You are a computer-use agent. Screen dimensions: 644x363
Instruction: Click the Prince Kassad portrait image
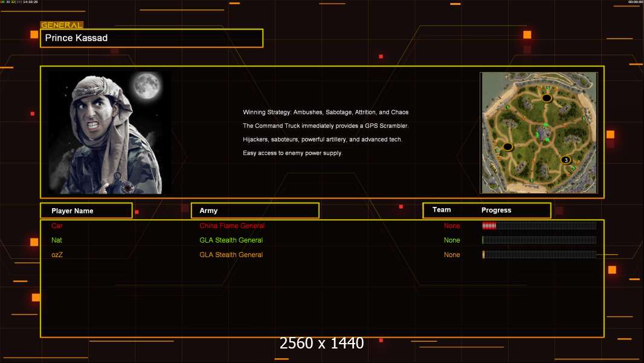110,132
